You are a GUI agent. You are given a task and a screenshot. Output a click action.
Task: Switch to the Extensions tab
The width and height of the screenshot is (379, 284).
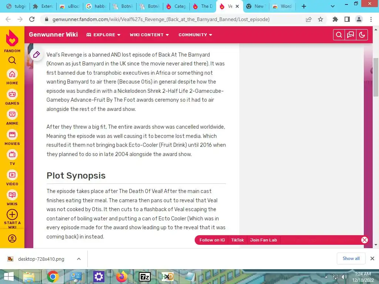43,6
